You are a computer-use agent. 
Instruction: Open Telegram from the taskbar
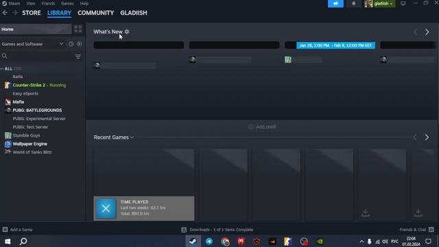click(209, 242)
